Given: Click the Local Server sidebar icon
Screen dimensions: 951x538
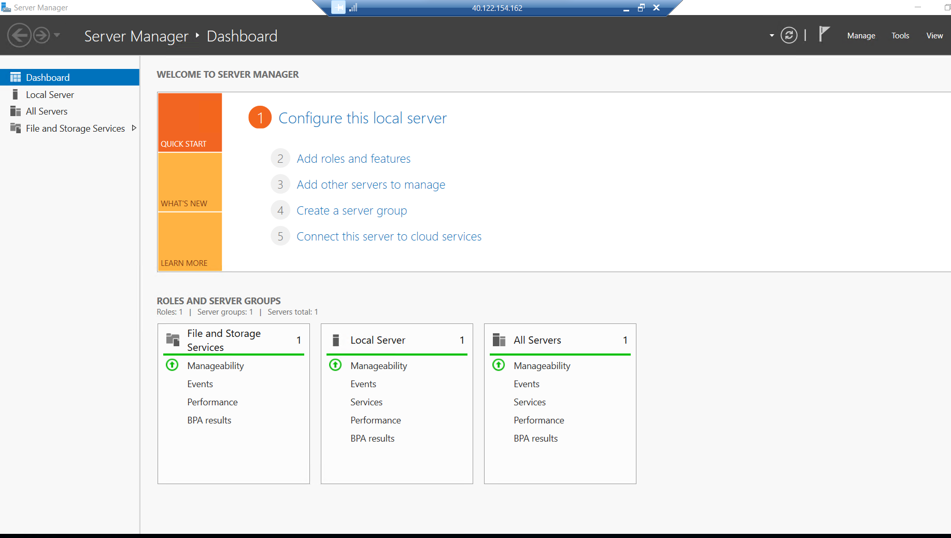Looking at the screenshot, I should click(x=16, y=94).
